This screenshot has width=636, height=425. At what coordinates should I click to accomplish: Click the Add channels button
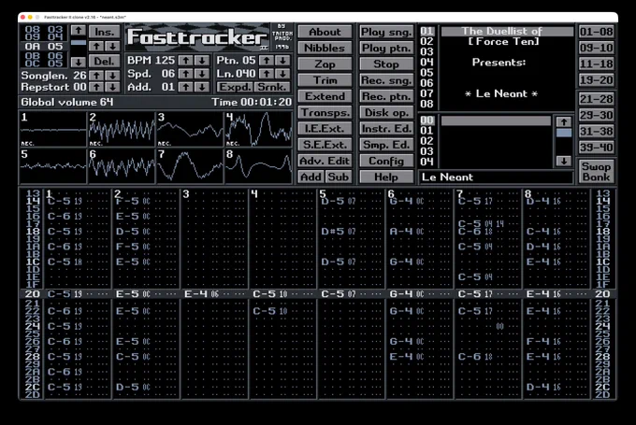tap(311, 177)
